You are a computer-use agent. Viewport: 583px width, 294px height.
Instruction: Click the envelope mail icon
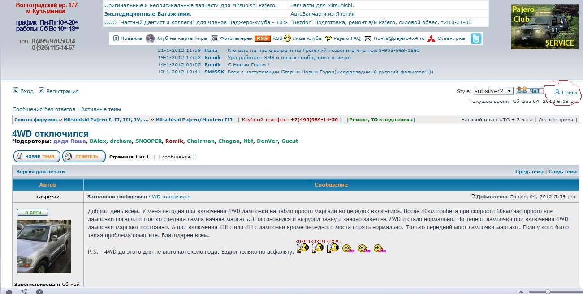368,38
